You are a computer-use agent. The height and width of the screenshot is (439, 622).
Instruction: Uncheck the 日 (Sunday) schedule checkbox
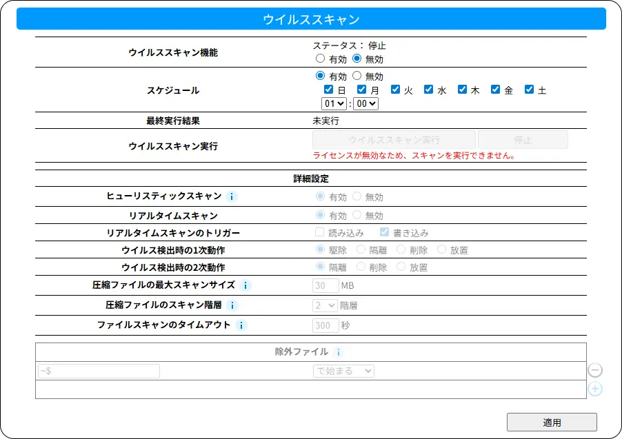tap(329, 90)
